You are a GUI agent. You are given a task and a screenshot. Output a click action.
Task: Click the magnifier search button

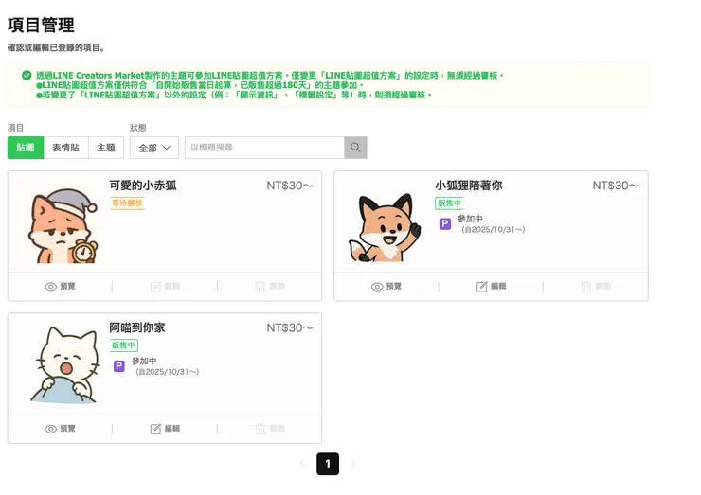pos(355,148)
